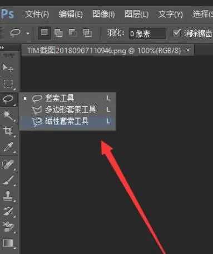Screen dimensions: 213x254
Task: Click the Photoshop Ps logo
Action: click(x=7, y=14)
